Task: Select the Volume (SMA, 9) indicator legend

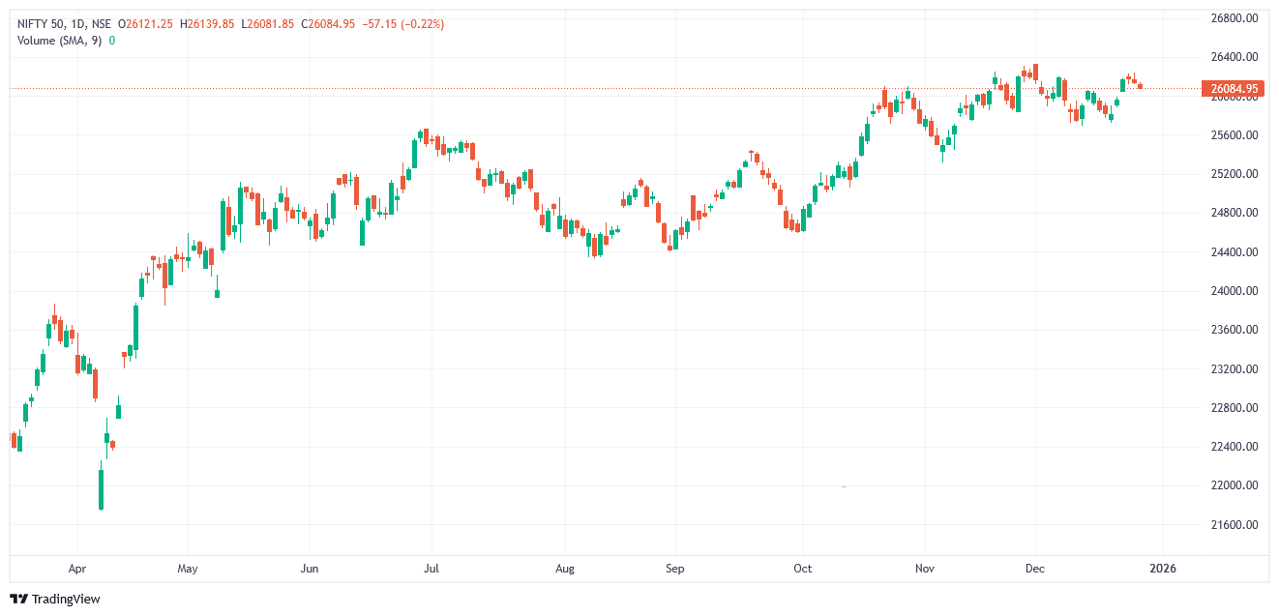Action: (60, 41)
